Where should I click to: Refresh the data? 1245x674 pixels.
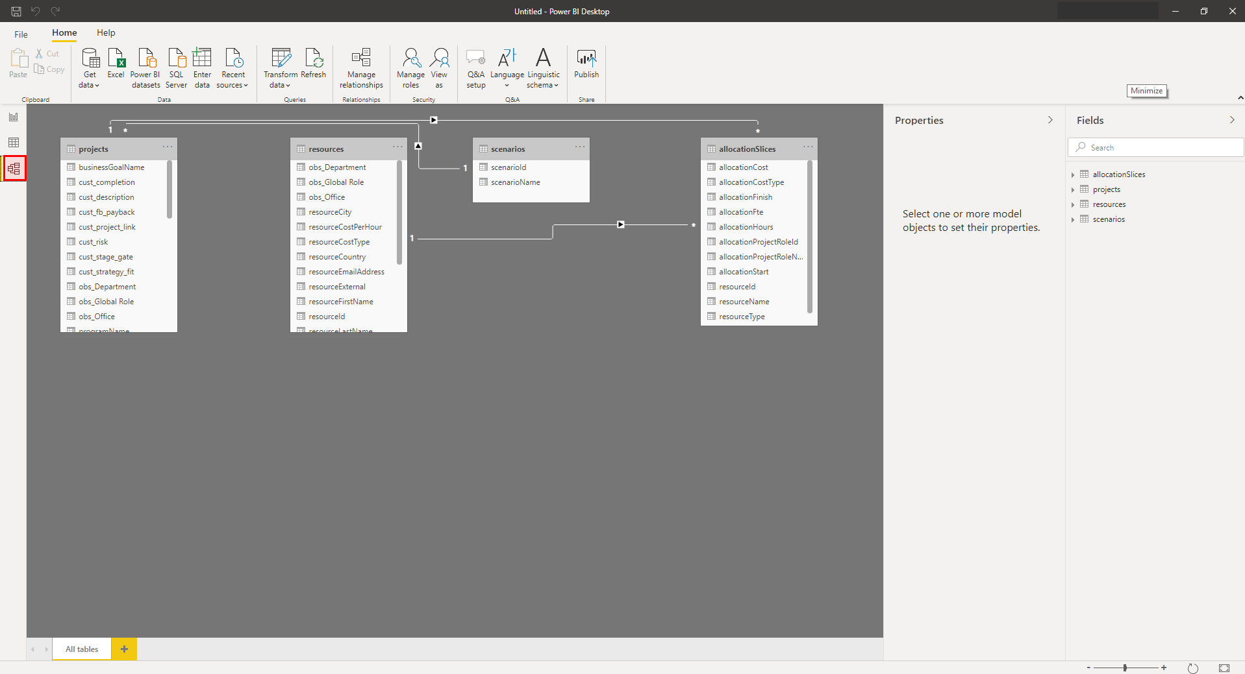tap(314, 63)
